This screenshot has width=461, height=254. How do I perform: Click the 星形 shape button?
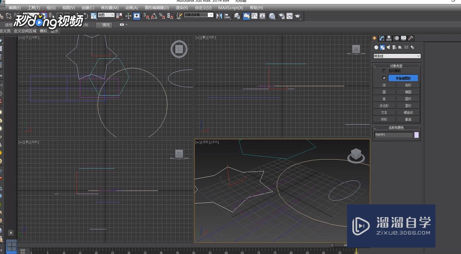(408, 106)
